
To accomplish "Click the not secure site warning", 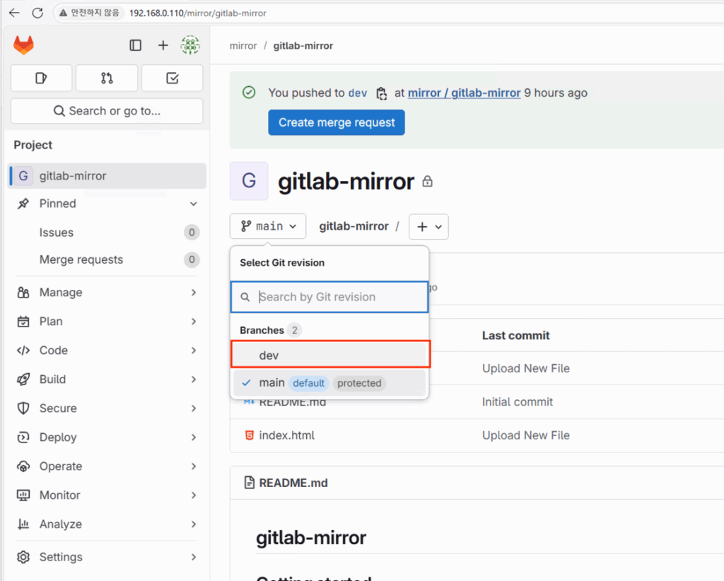I will pos(88,13).
